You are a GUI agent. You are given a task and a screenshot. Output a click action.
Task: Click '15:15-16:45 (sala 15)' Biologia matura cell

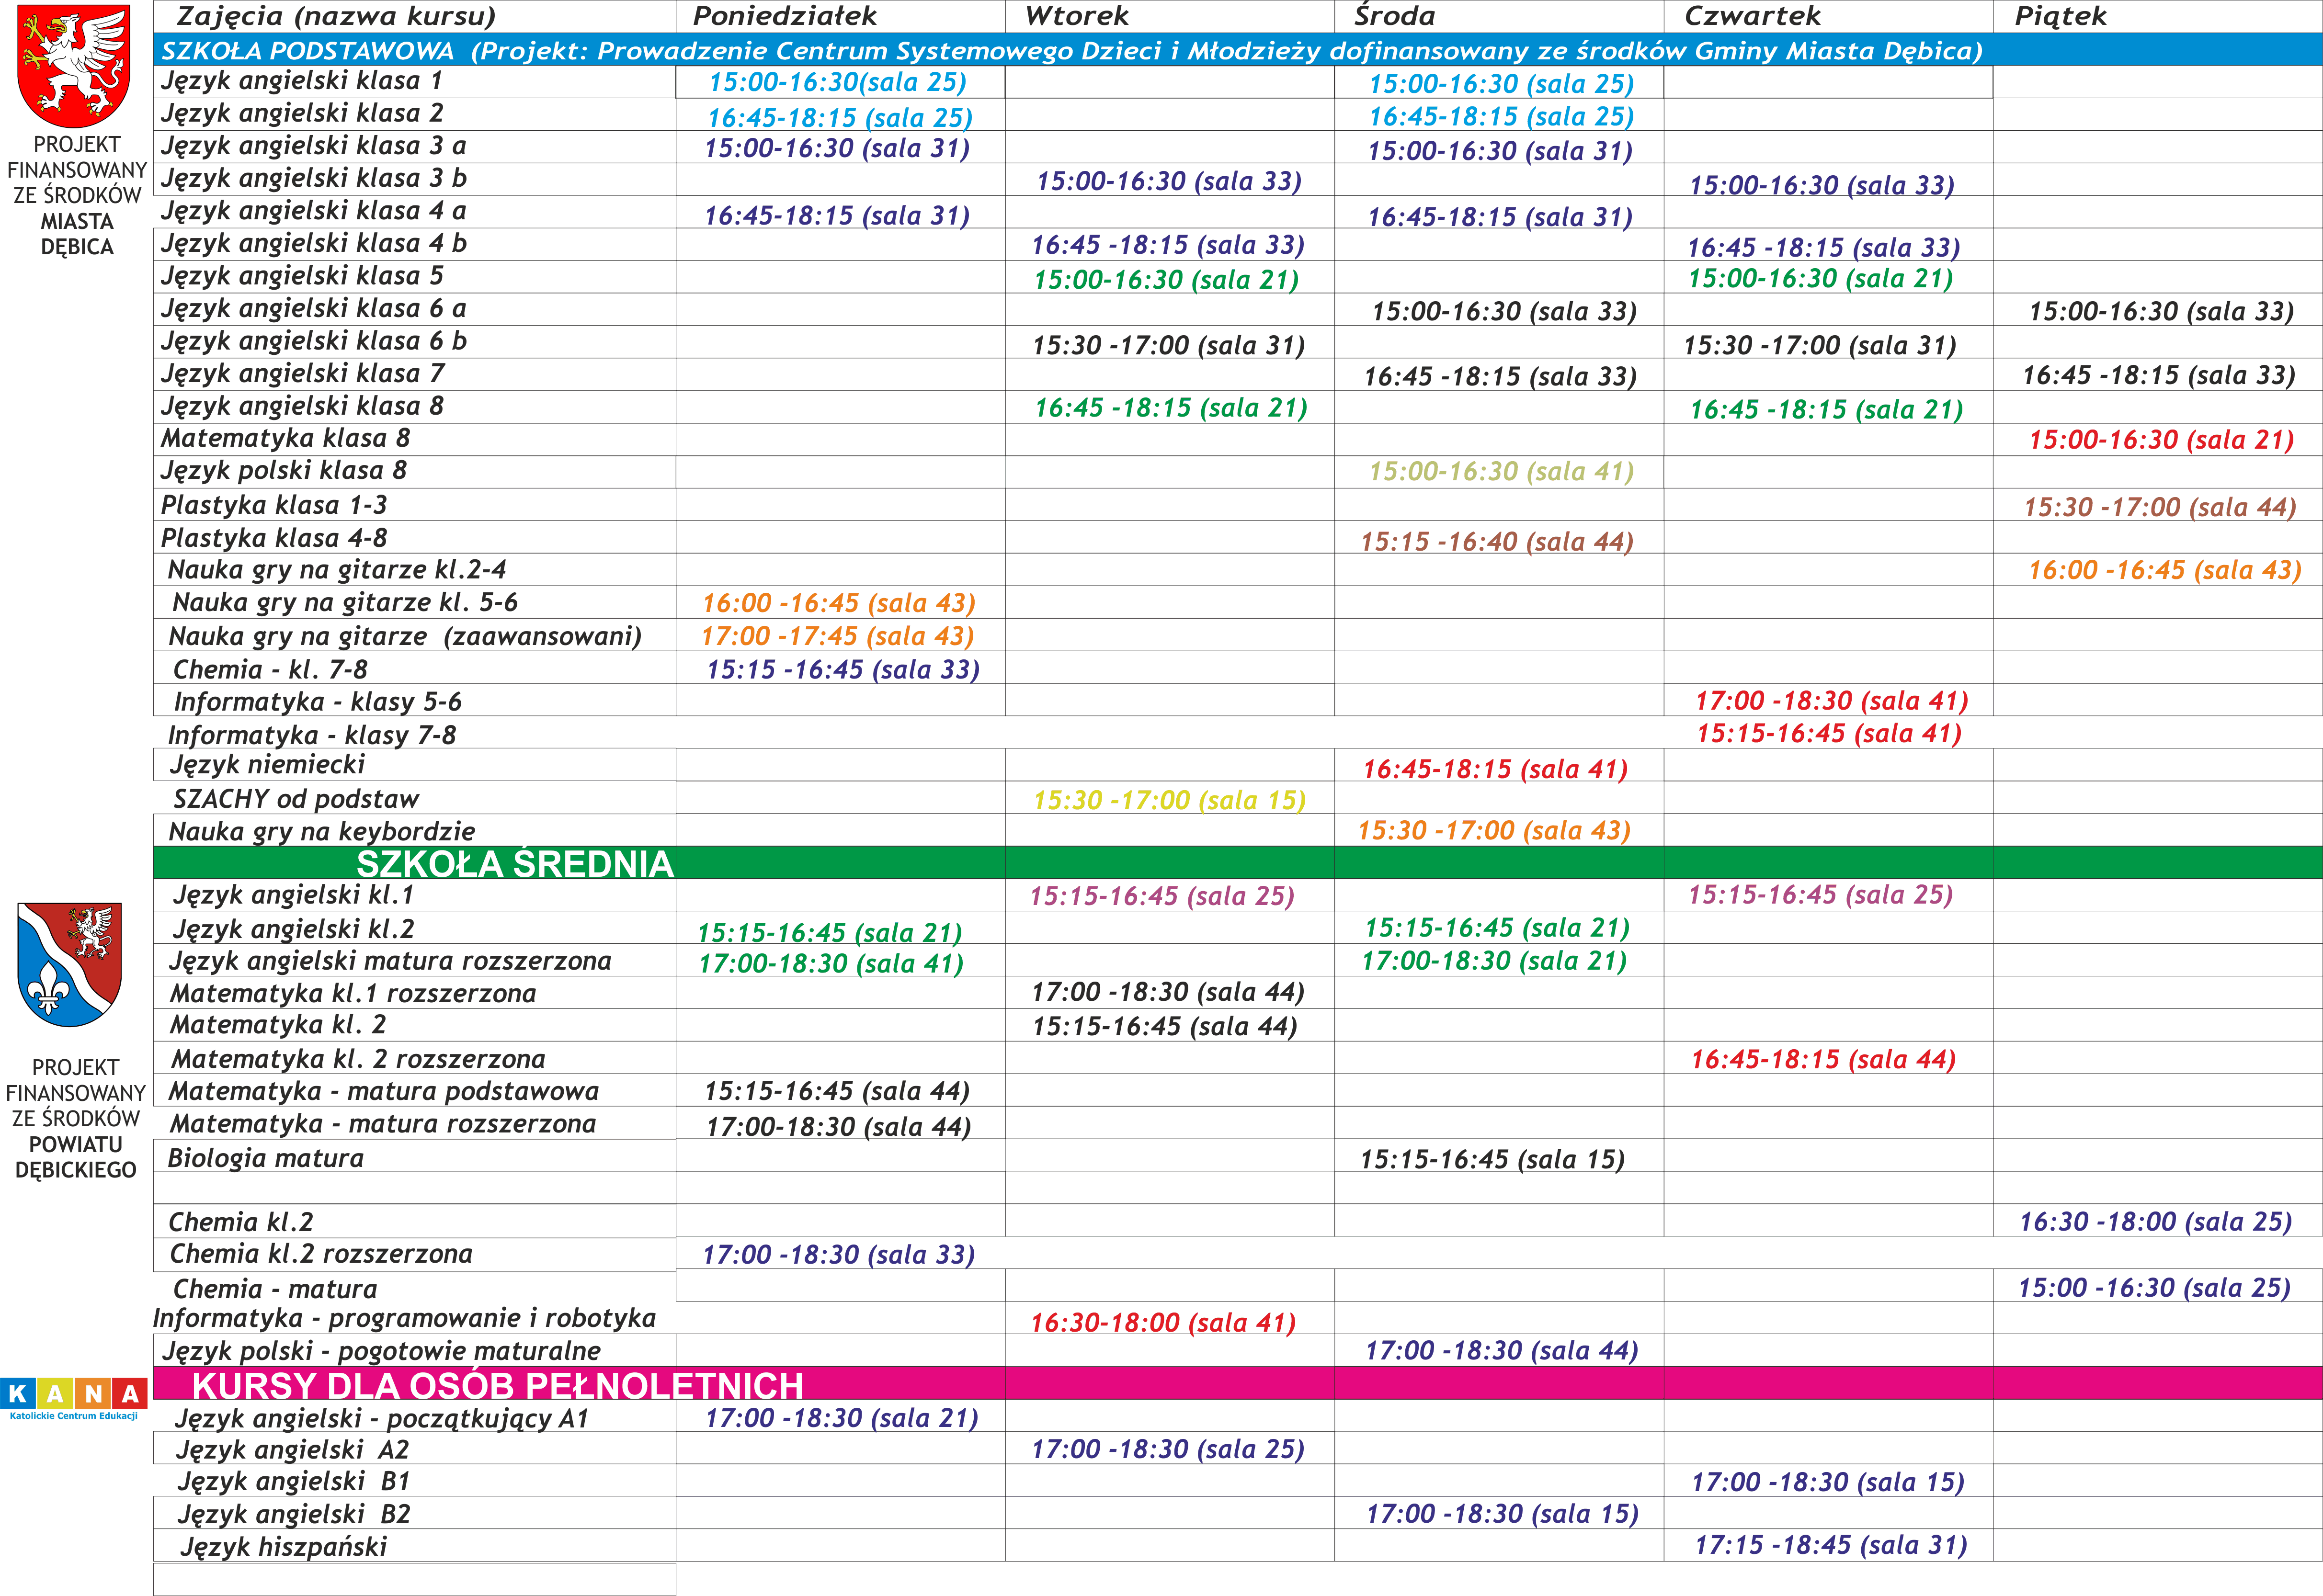1492,1160
